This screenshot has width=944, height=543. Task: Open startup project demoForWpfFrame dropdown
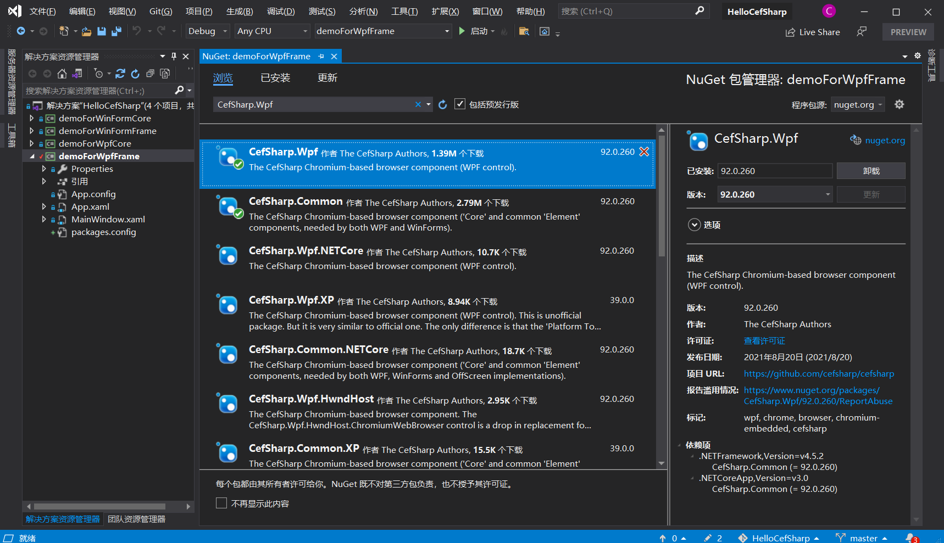(383, 31)
